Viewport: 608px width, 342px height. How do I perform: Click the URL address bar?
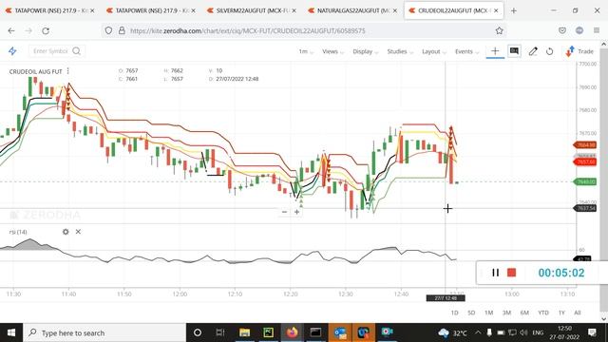point(304,30)
